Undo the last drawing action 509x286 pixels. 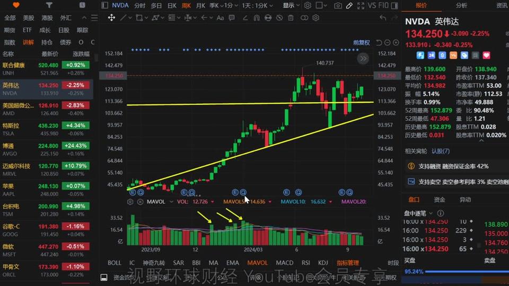[x=383, y=17]
